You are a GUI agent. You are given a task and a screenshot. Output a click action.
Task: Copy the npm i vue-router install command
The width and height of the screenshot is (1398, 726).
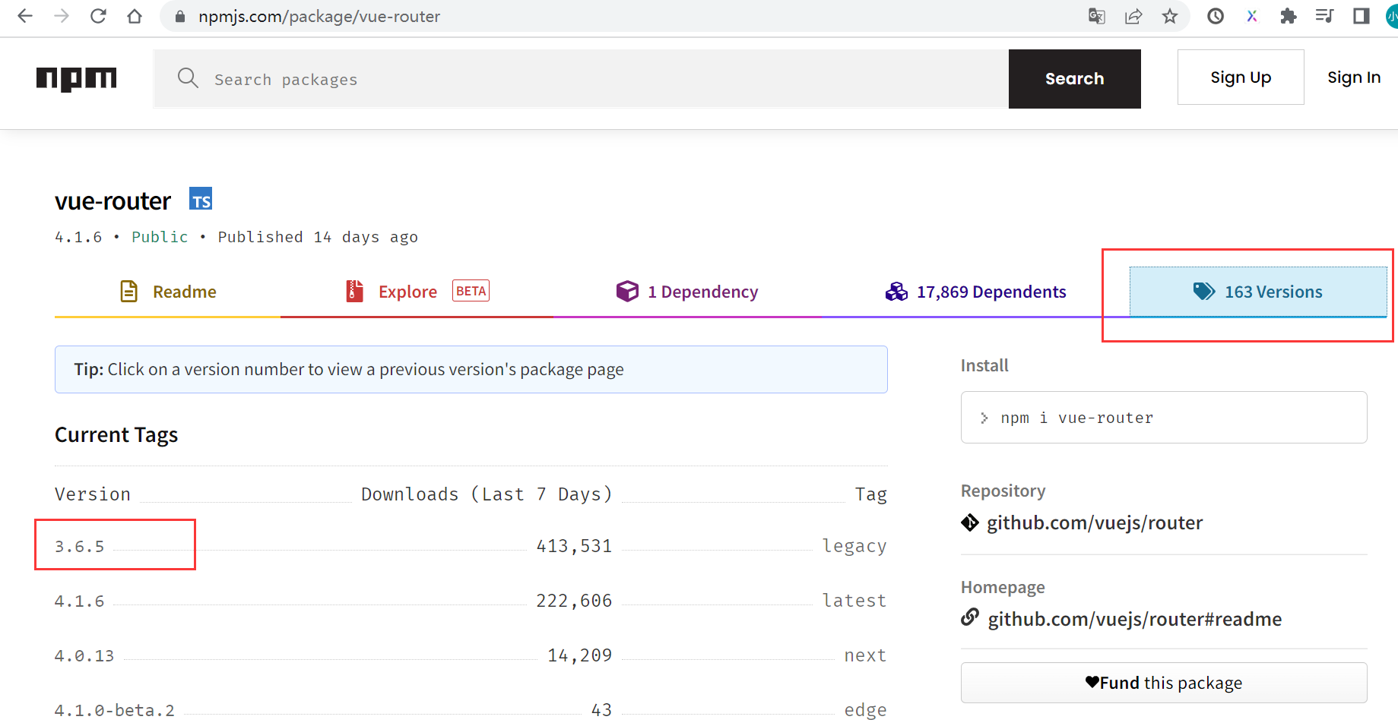pos(1164,417)
